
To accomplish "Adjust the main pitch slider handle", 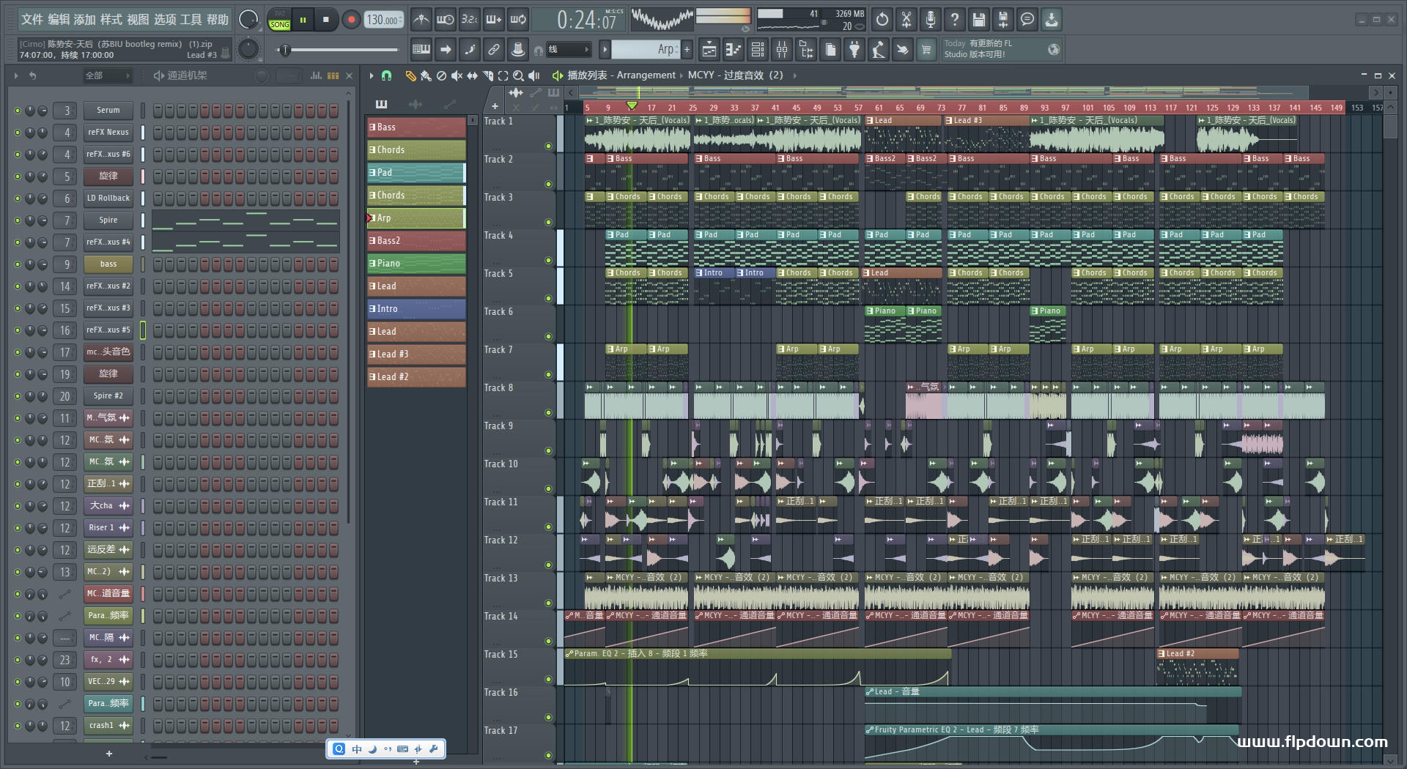I will [x=285, y=50].
